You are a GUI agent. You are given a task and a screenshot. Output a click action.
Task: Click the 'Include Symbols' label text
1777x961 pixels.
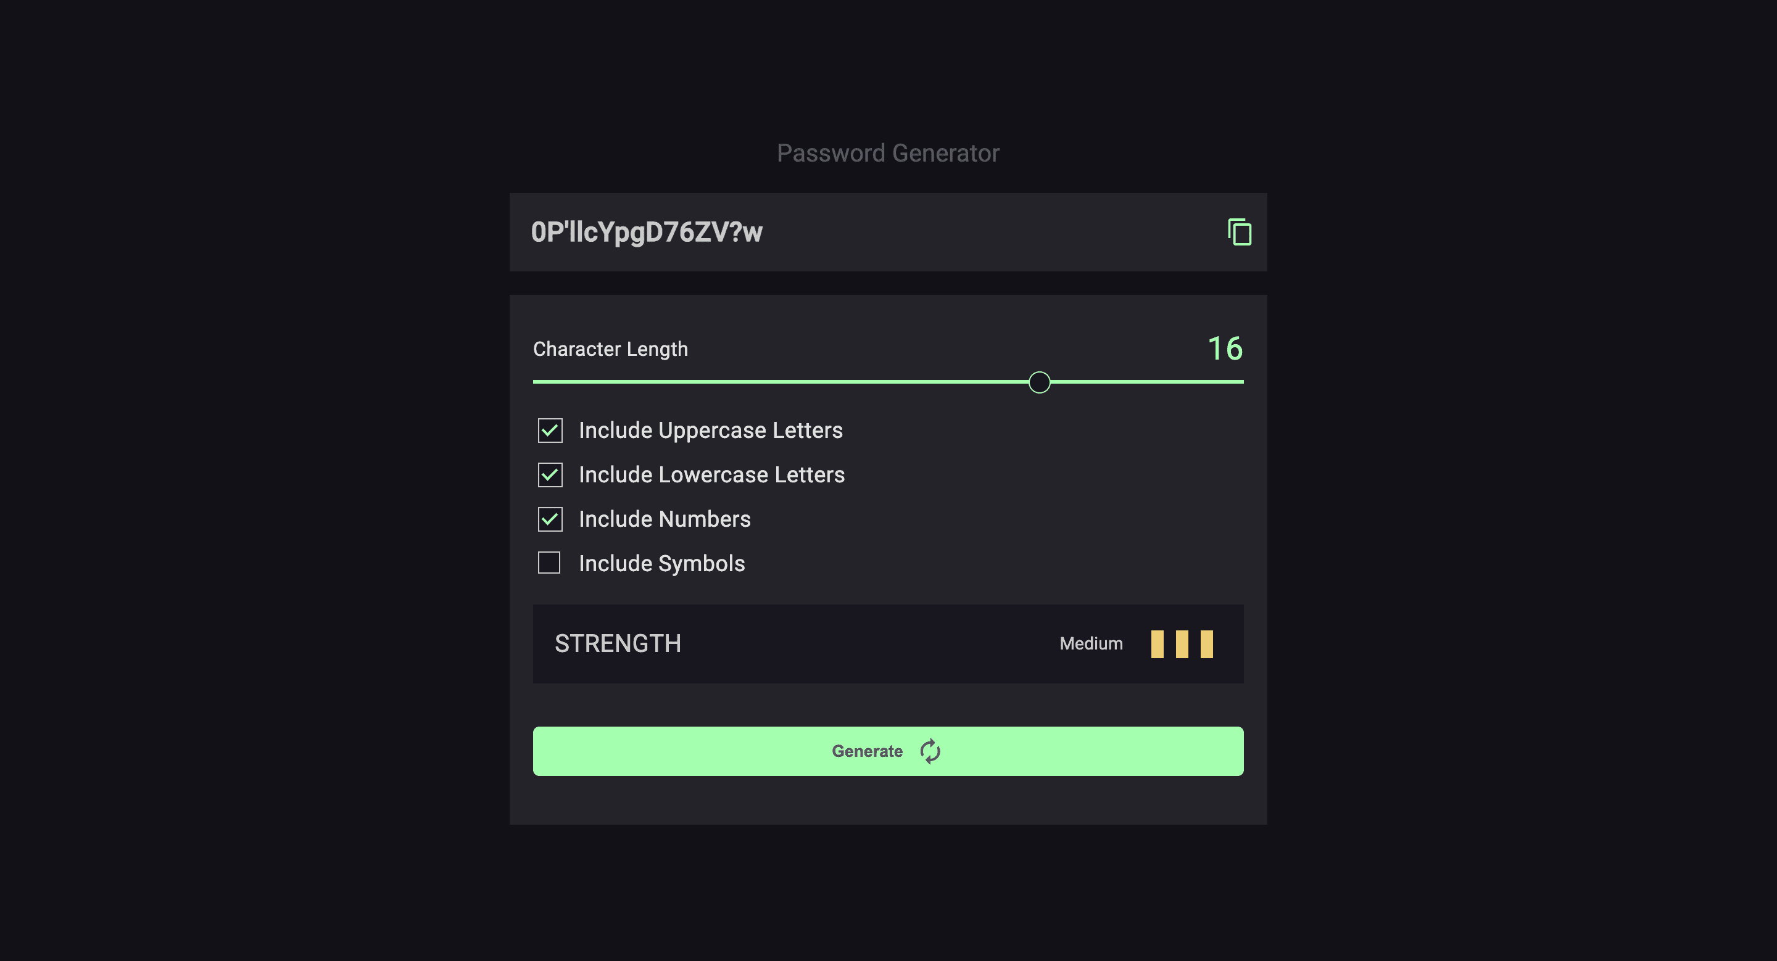click(x=661, y=563)
